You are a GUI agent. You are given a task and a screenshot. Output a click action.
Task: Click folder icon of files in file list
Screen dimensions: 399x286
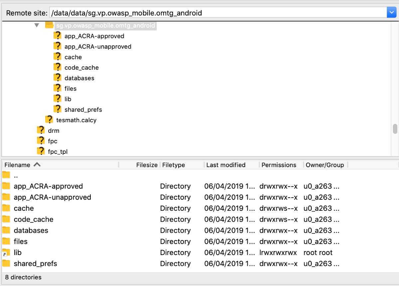[x=6, y=241]
